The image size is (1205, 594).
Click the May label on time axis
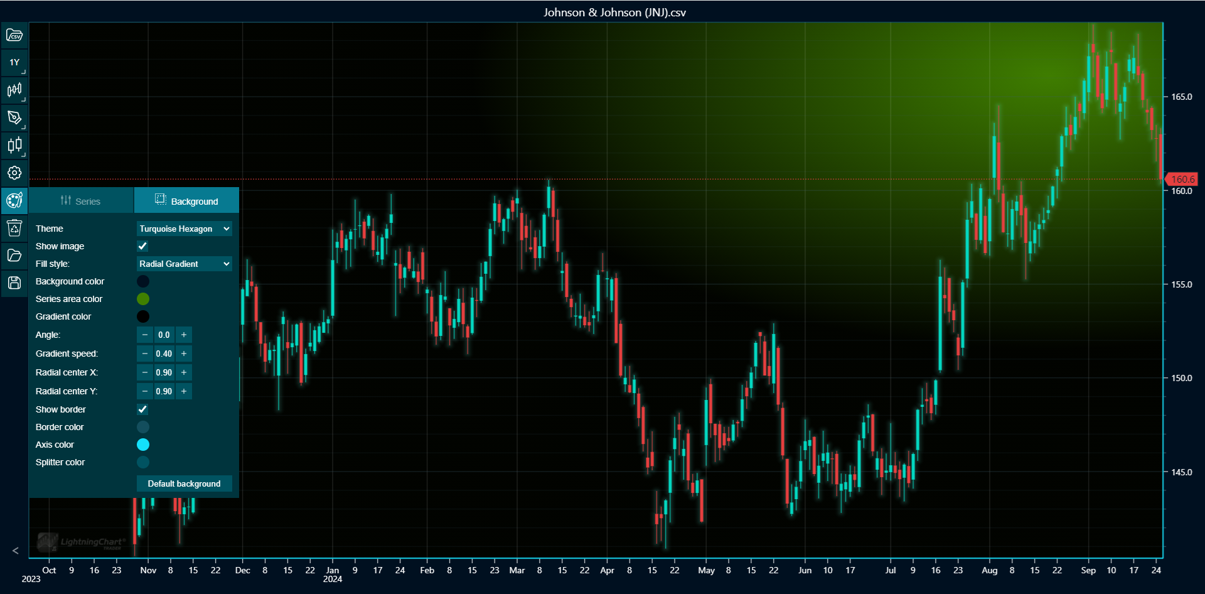pyautogui.click(x=706, y=570)
